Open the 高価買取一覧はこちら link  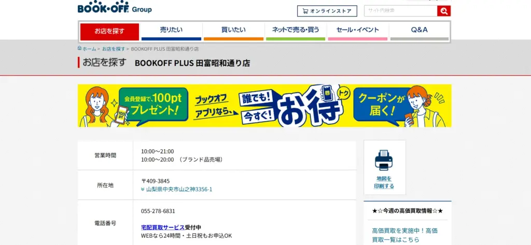coord(404,235)
